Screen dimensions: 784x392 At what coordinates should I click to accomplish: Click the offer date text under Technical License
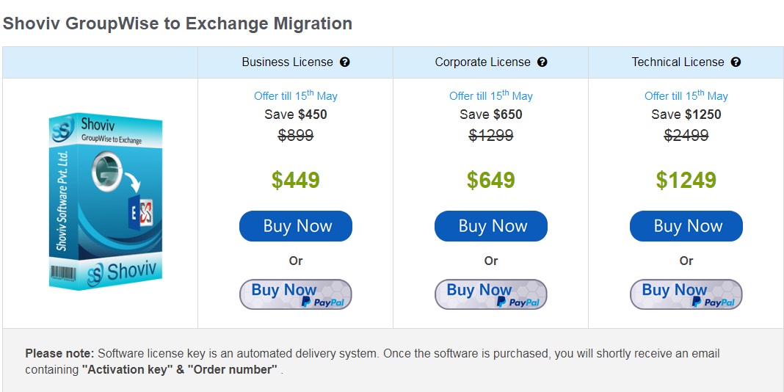coord(686,95)
